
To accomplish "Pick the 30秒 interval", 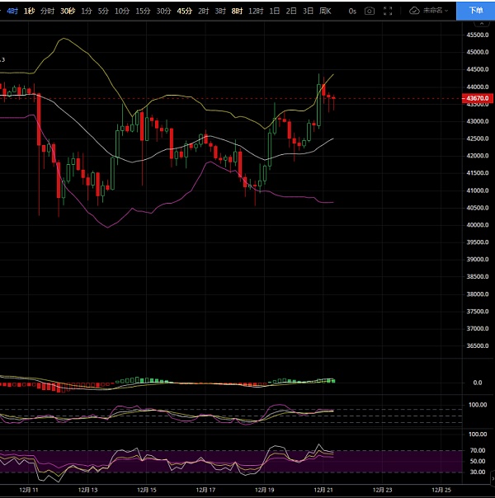I will pyautogui.click(x=67, y=11).
